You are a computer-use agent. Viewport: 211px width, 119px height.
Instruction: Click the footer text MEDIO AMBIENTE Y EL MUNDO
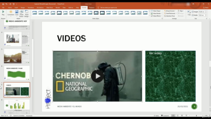(70, 106)
